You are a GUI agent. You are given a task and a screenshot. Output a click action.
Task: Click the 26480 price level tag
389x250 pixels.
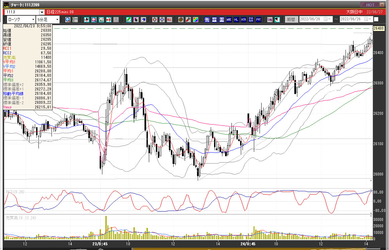(x=379, y=28)
